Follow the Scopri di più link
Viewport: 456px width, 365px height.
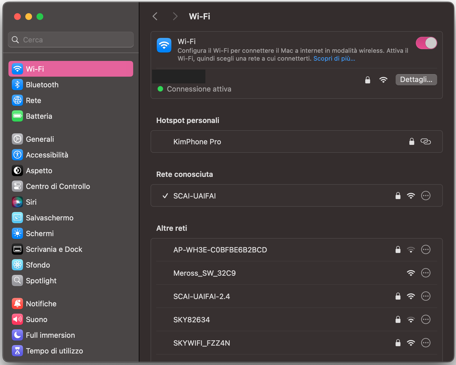tap(334, 58)
